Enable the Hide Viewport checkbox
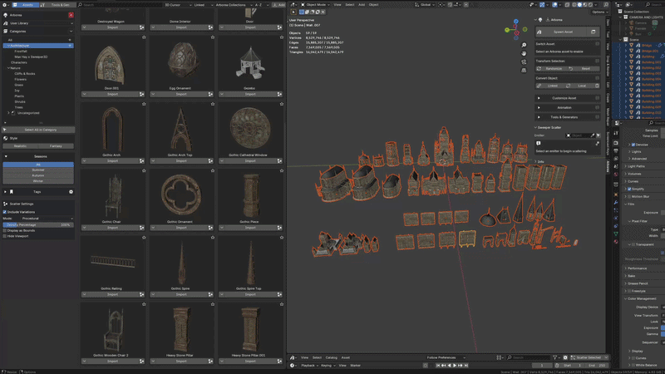This screenshot has height=374, width=665. pyautogui.click(x=5, y=236)
